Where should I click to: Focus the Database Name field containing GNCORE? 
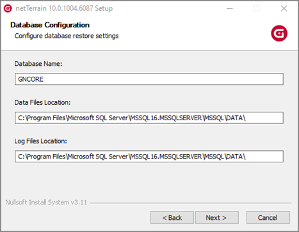tap(149, 79)
